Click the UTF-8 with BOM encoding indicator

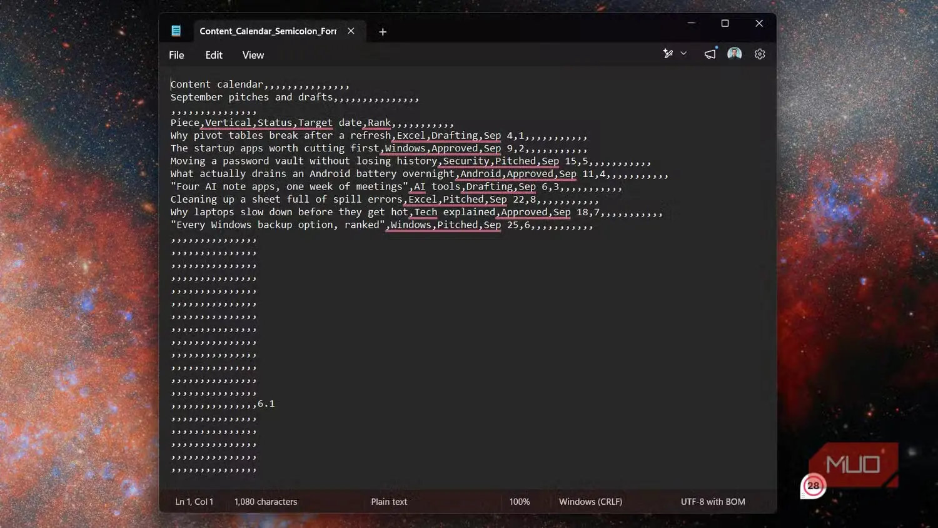tap(713, 502)
